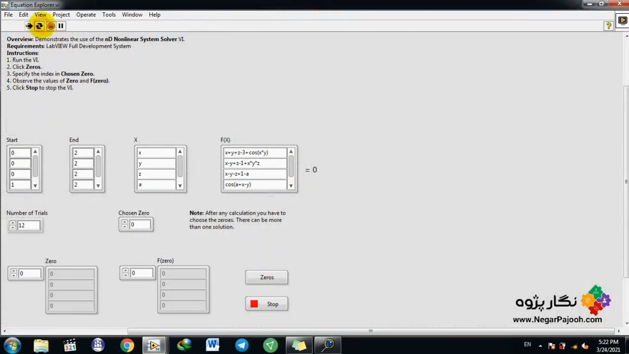Open the Operate menu

tap(86, 15)
